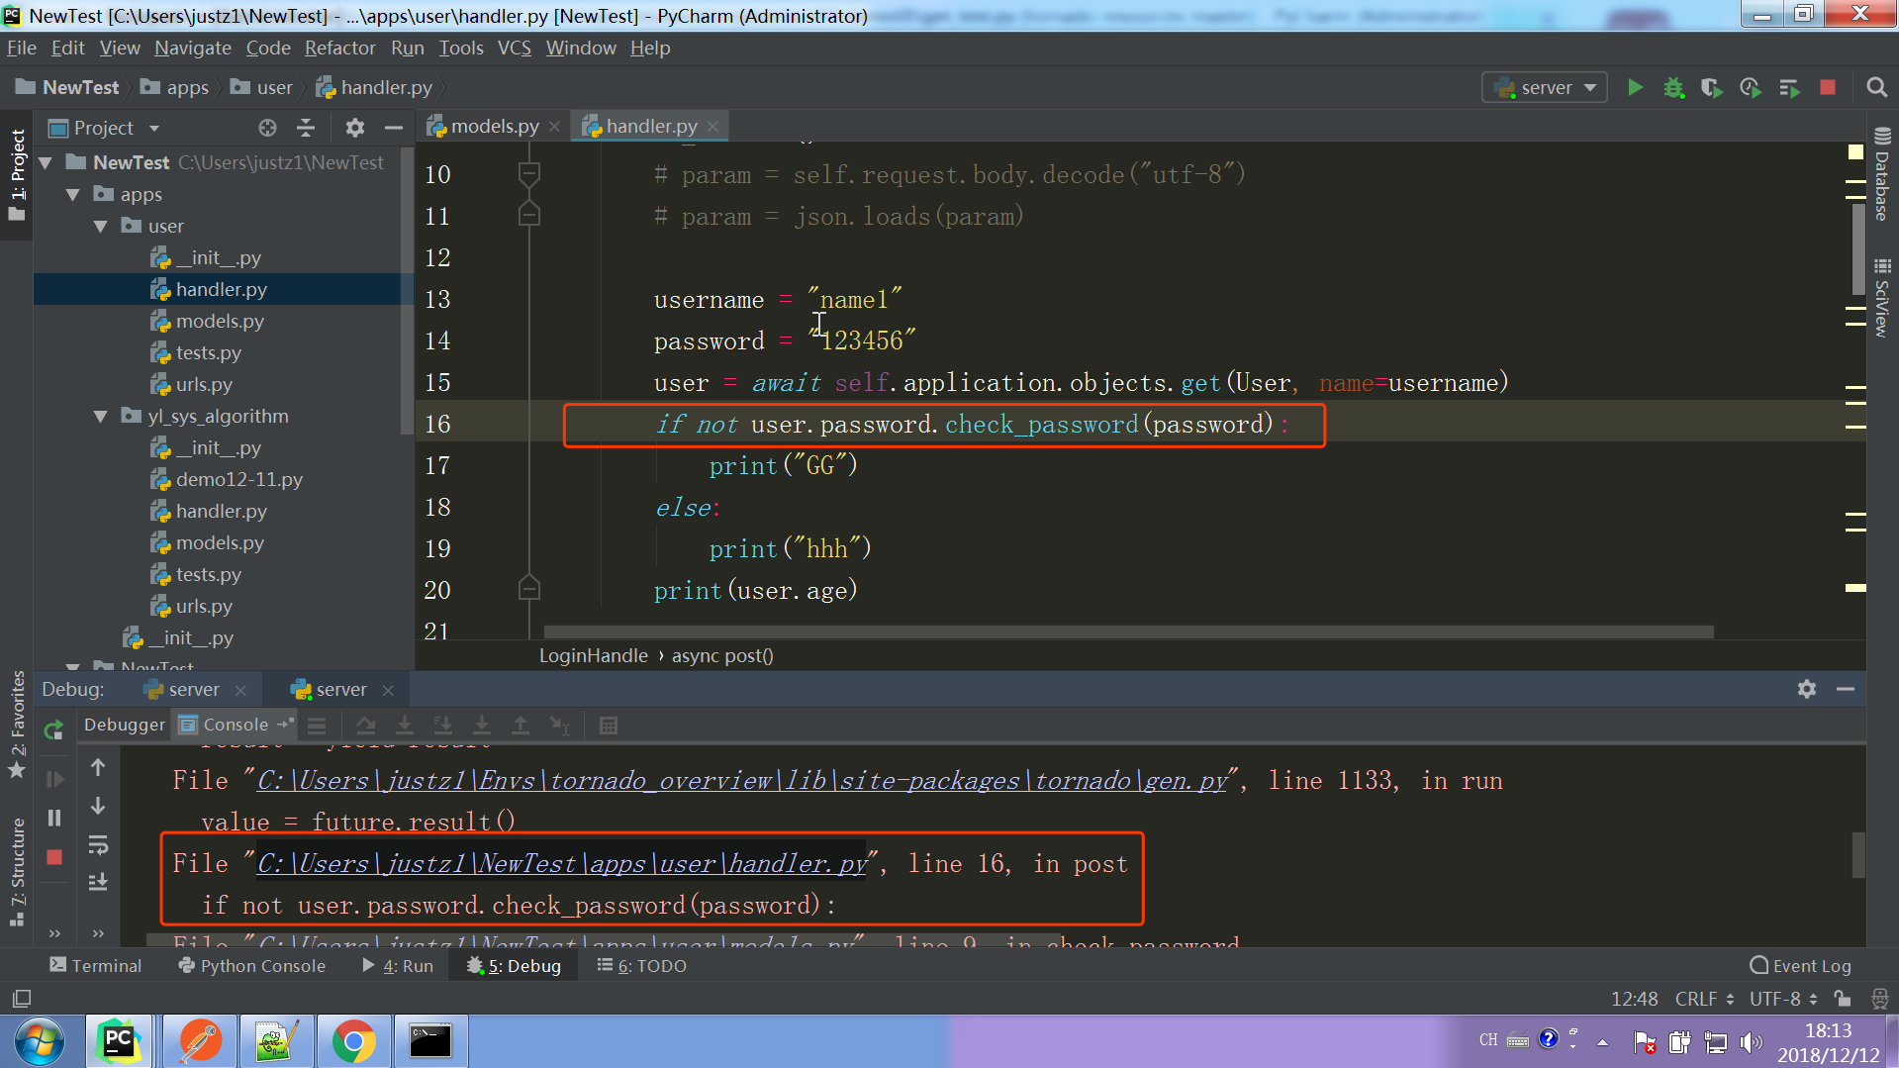Image resolution: width=1899 pixels, height=1068 pixels.
Task: Switch to Debugger tab
Action: click(124, 725)
